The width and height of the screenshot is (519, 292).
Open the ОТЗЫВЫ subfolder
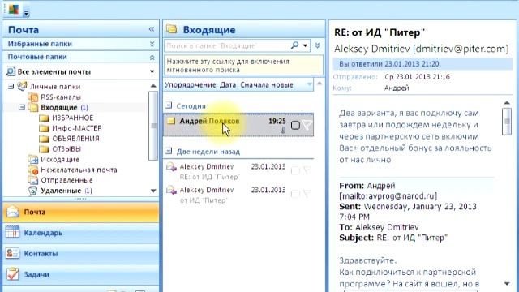point(66,149)
